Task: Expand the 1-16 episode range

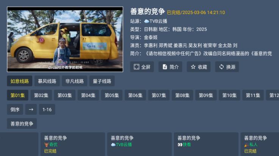Action: click(x=47, y=109)
